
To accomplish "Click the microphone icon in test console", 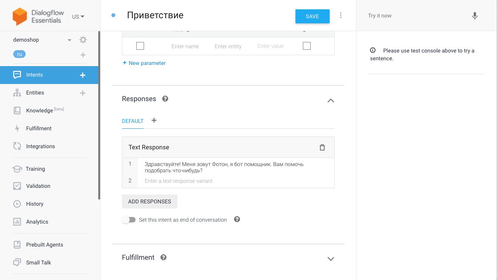I will pyautogui.click(x=474, y=16).
